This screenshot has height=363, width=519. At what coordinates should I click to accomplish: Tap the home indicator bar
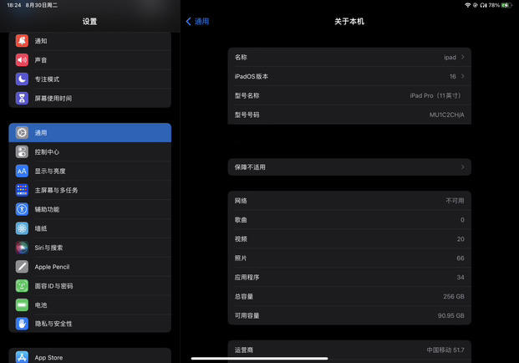click(259, 358)
